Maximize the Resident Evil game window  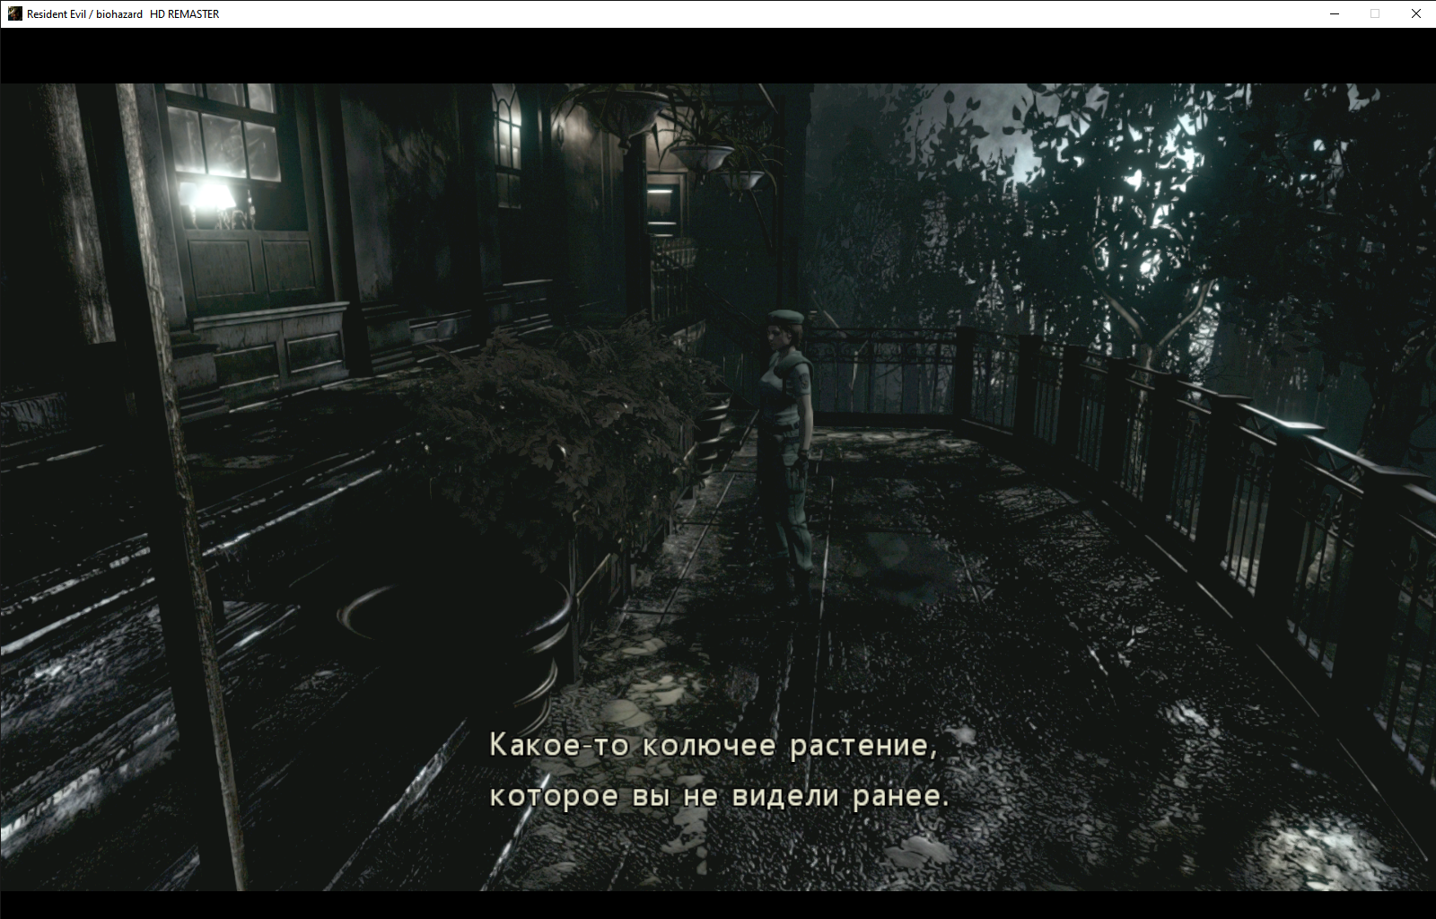coord(1375,13)
